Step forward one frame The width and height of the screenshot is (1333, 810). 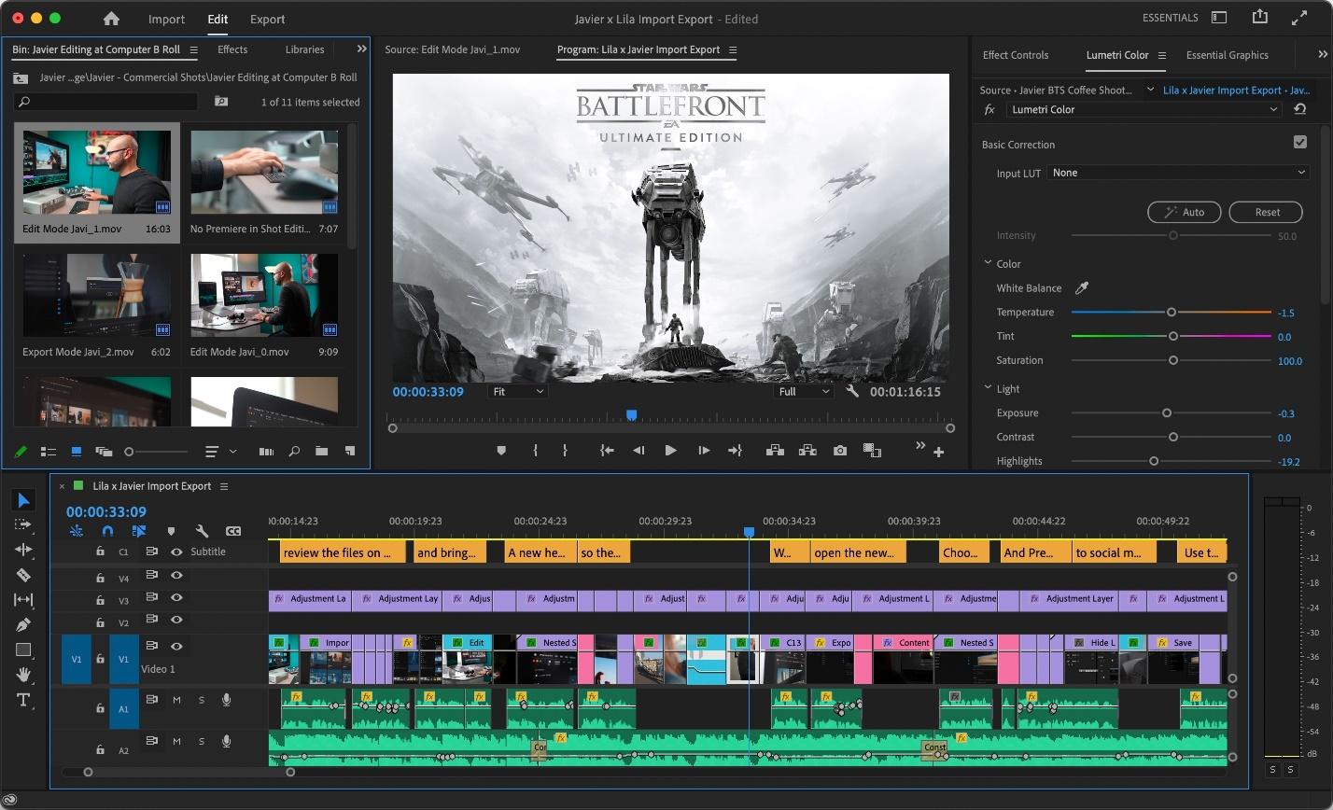(x=704, y=450)
